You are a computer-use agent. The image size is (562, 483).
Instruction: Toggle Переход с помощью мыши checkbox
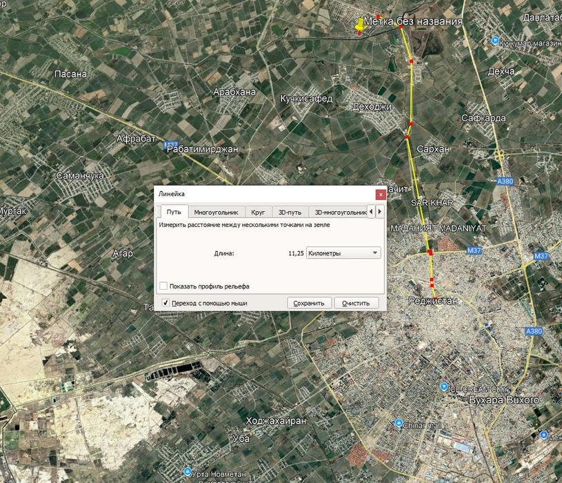point(165,303)
